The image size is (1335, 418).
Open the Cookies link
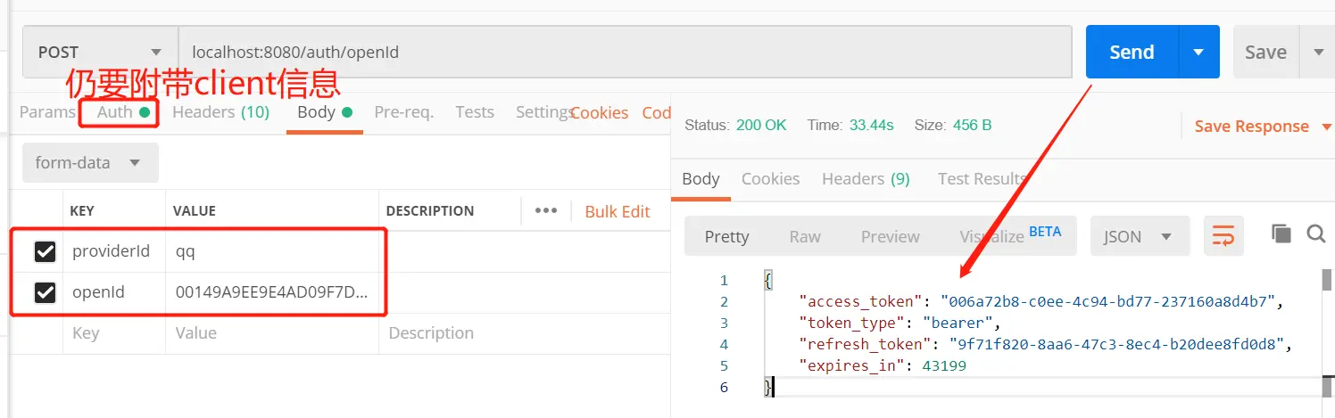pos(600,113)
